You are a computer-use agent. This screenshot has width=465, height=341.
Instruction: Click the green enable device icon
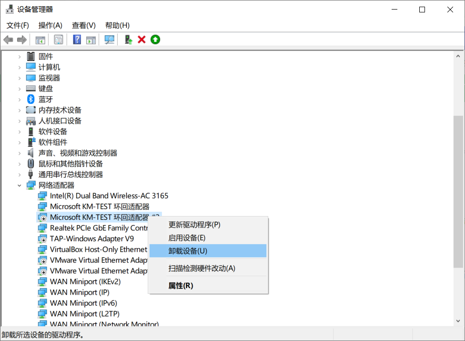coord(155,40)
